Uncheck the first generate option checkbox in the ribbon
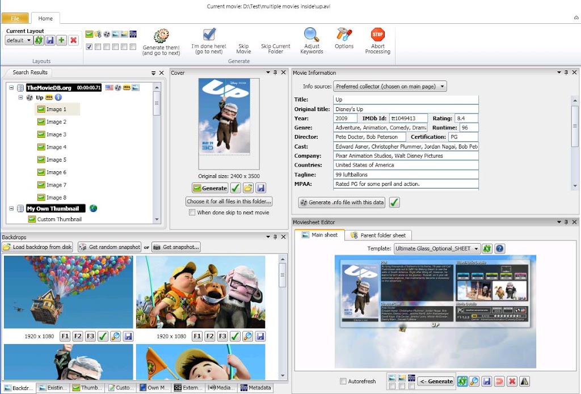 click(89, 46)
